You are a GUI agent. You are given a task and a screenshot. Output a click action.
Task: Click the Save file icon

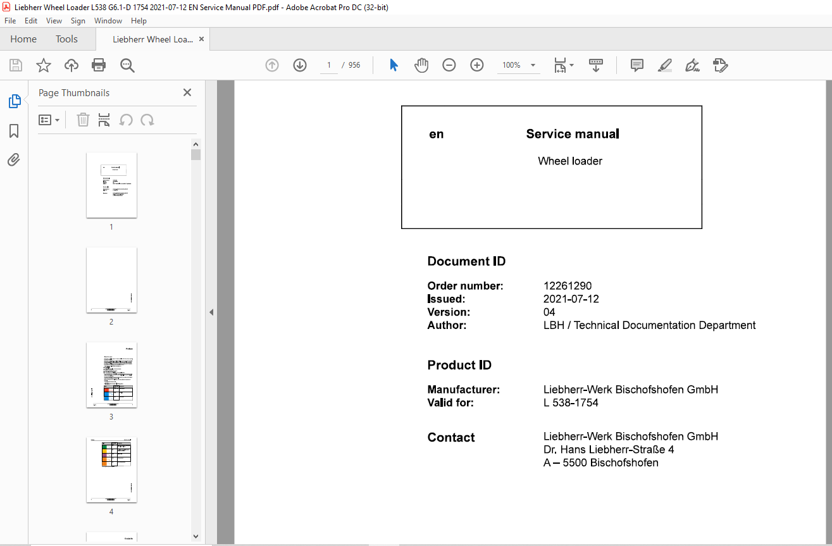(x=16, y=65)
